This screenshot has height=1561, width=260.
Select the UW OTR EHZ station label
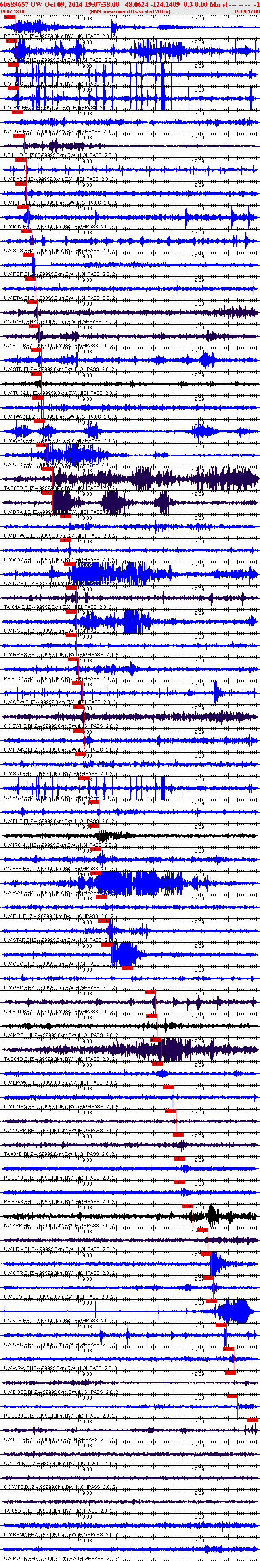pyautogui.click(x=59, y=1272)
